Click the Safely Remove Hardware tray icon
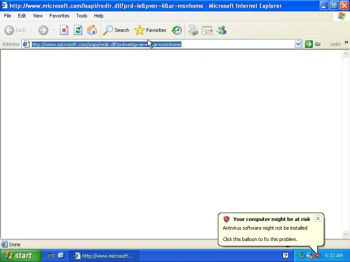 pyautogui.click(x=301, y=255)
